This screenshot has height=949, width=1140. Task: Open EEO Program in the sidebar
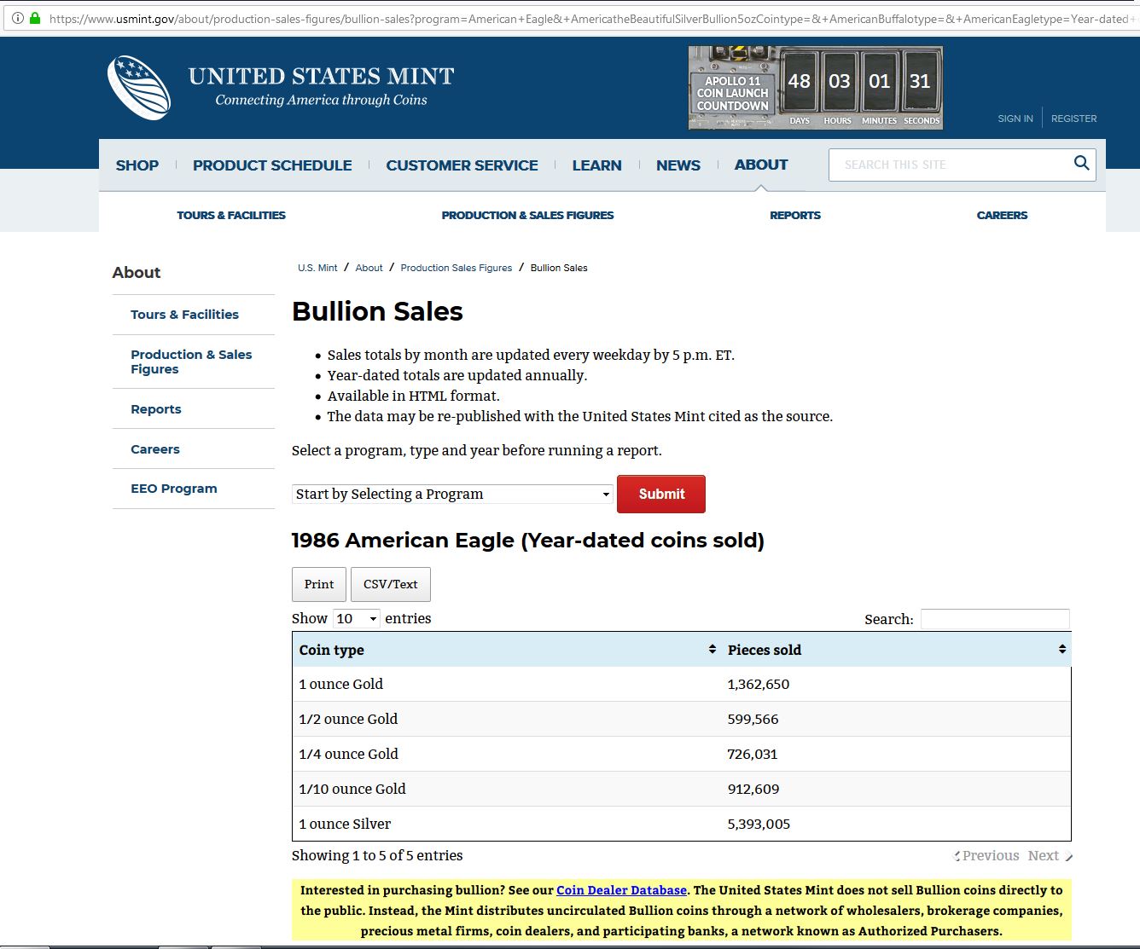coord(174,489)
